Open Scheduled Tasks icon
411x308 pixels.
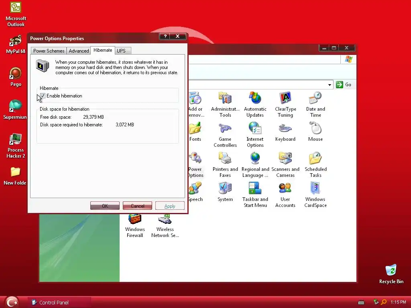click(315, 164)
